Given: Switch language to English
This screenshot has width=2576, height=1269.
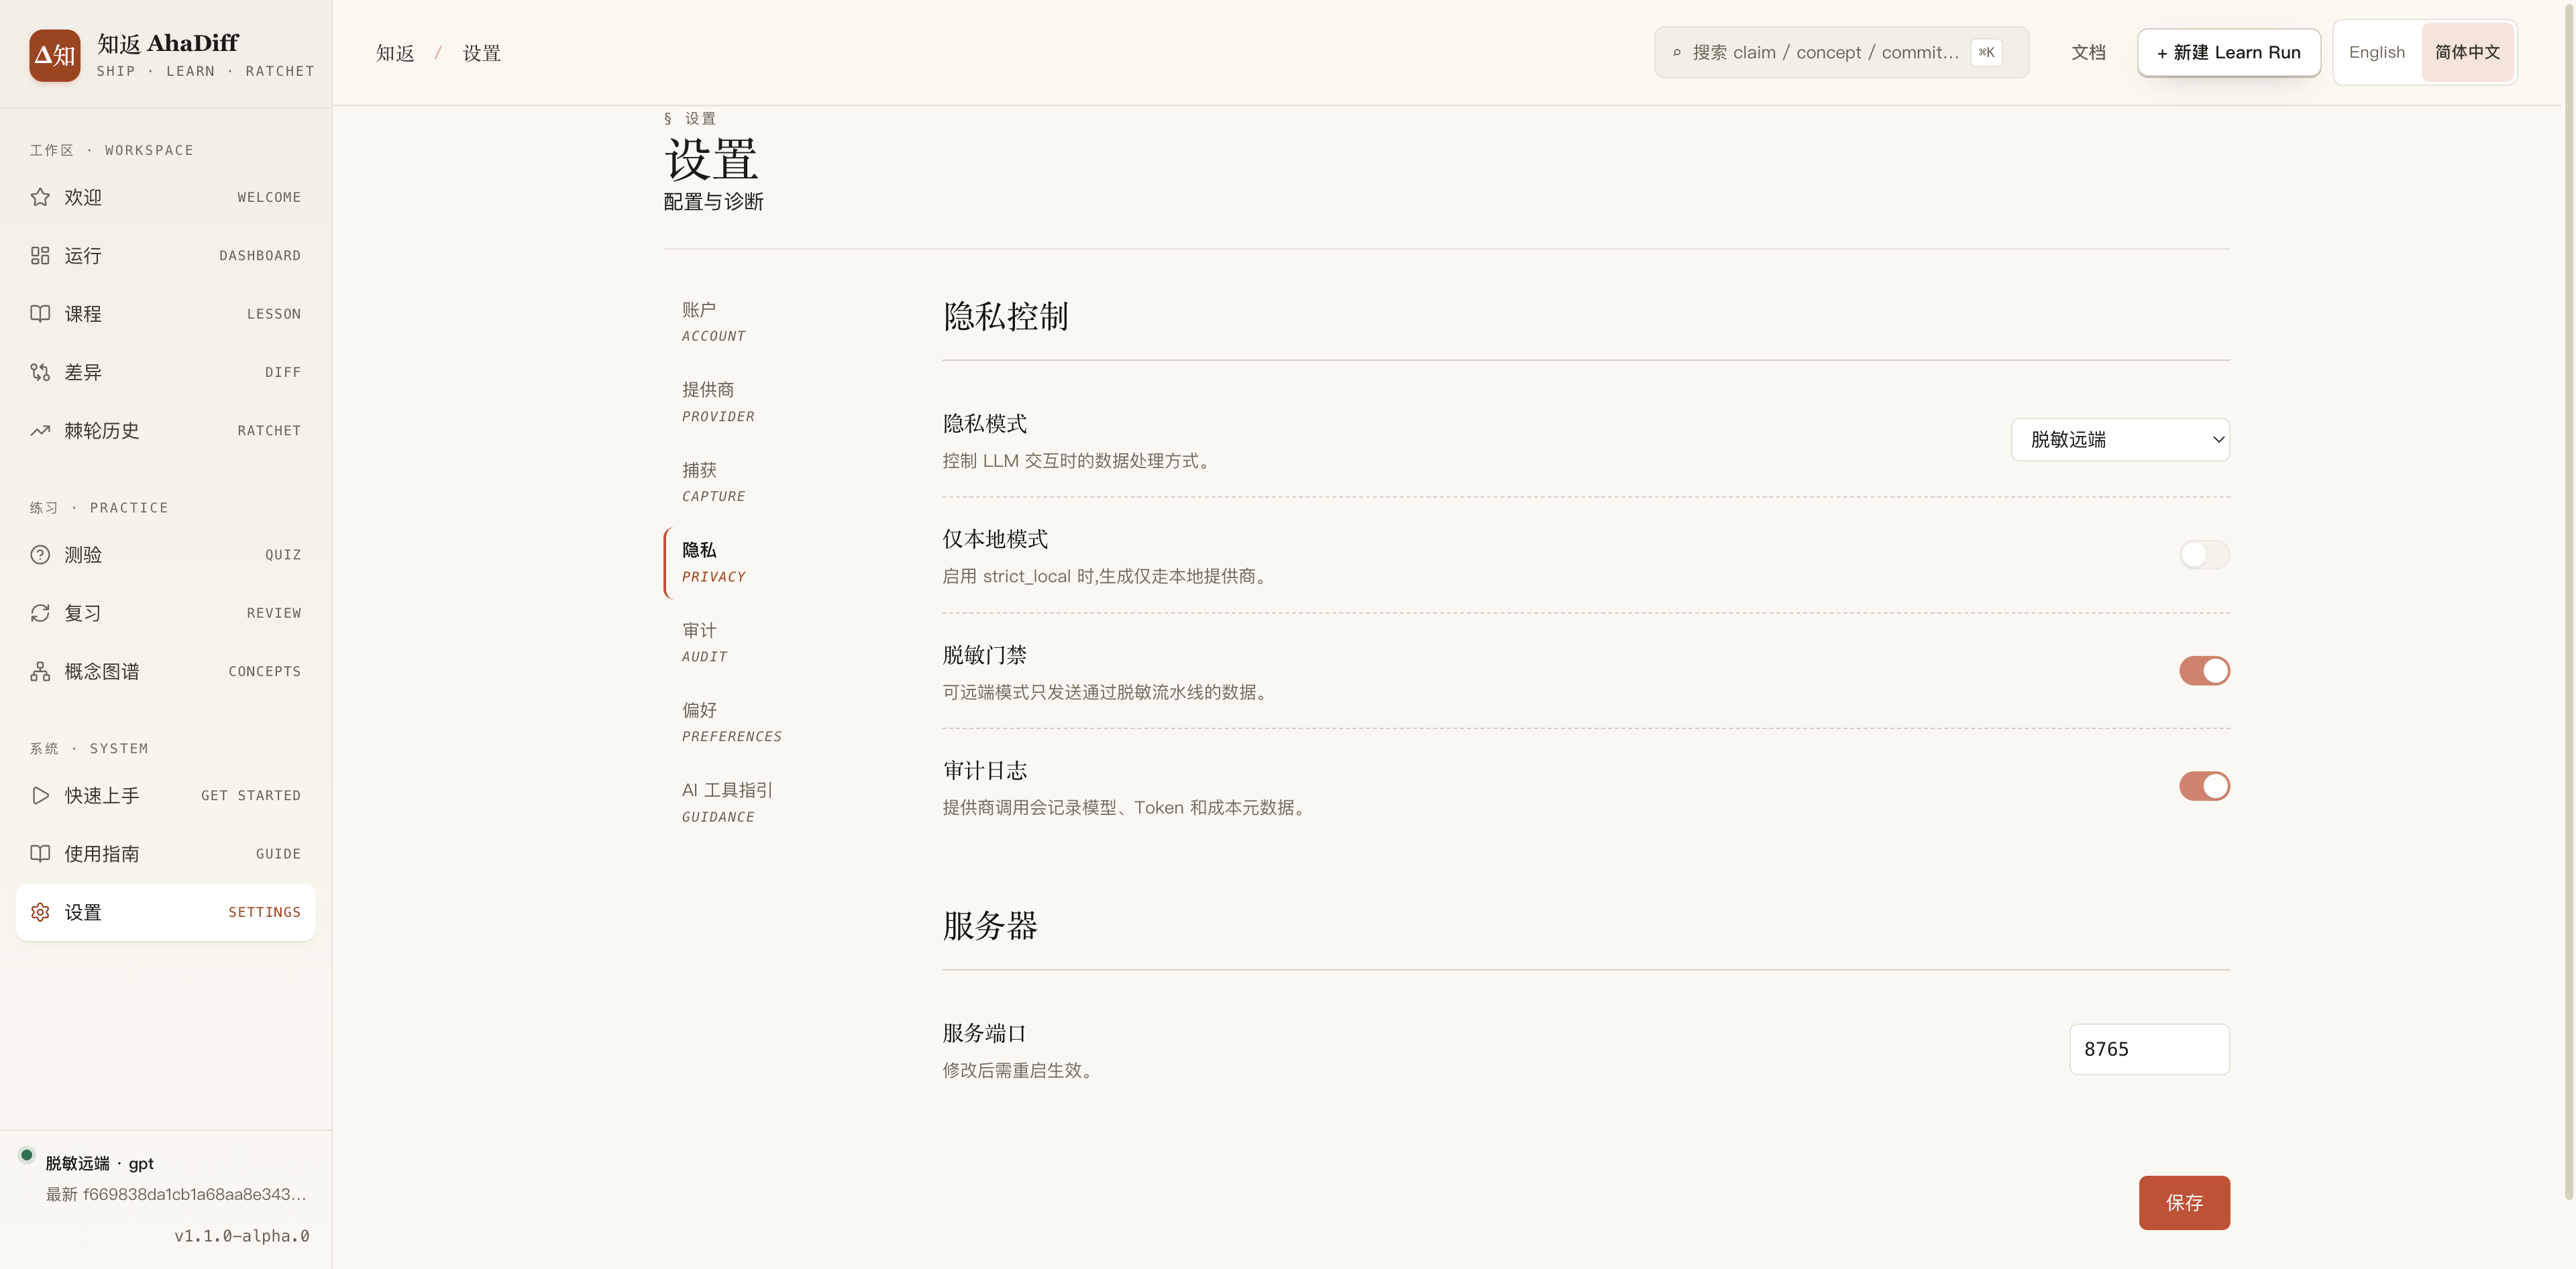Looking at the screenshot, I should 2376,52.
